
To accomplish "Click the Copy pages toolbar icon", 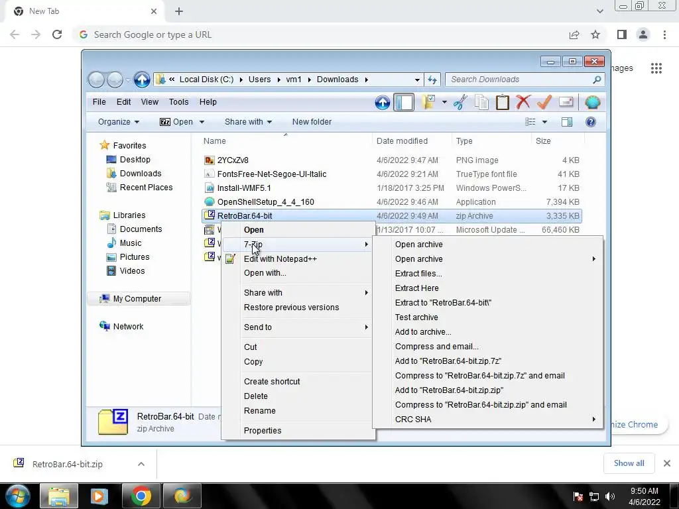I will 481,103.
